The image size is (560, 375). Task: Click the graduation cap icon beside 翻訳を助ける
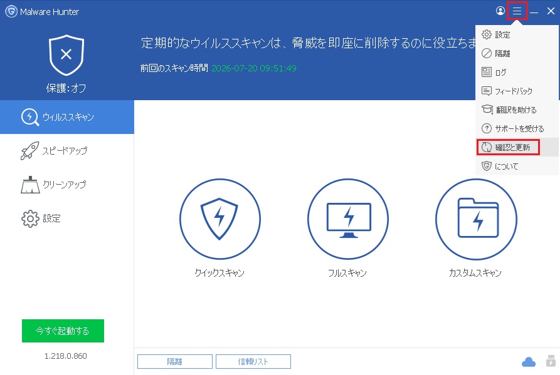(x=487, y=110)
